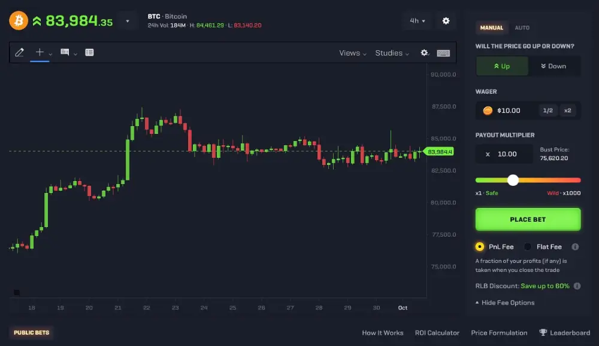Click the 83,984.35 price display
This screenshot has width=599, height=346.
[x=79, y=21]
